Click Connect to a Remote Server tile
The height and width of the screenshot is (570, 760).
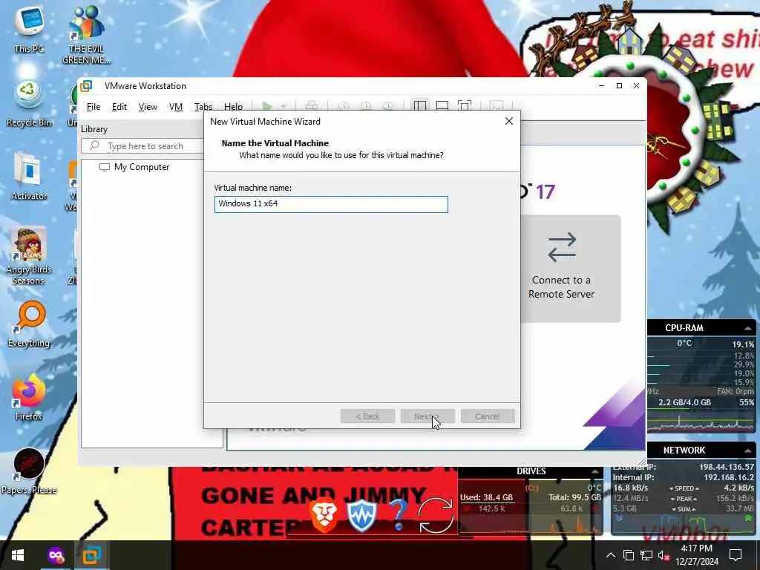570,269
